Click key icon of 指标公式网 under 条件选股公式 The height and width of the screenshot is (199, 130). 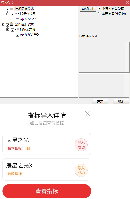[17, 29]
